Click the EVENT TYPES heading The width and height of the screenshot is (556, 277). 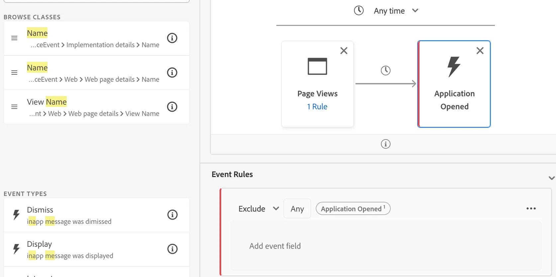click(25, 194)
